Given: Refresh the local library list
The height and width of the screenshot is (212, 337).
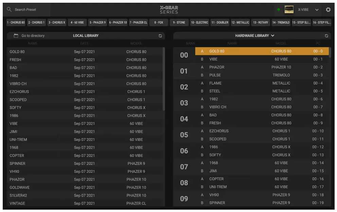Looking at the screenshot, I should 160,36.
